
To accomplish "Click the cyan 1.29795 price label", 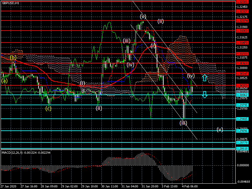I will coord(242,105).
